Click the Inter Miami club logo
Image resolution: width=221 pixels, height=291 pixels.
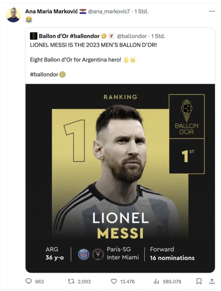click(98, 254)
